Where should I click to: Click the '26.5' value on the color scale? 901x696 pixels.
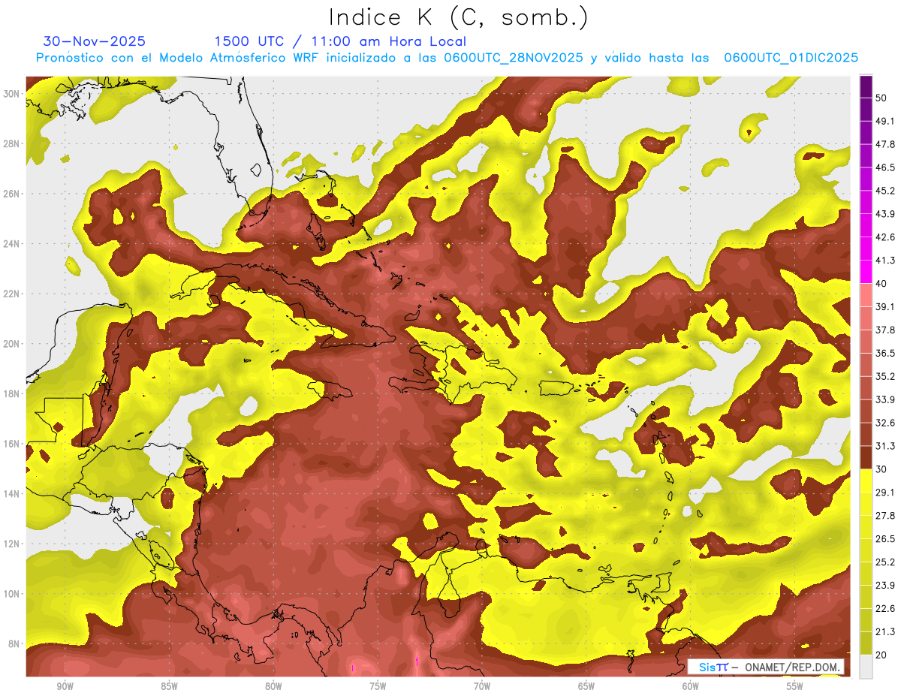tap(885, 539)
